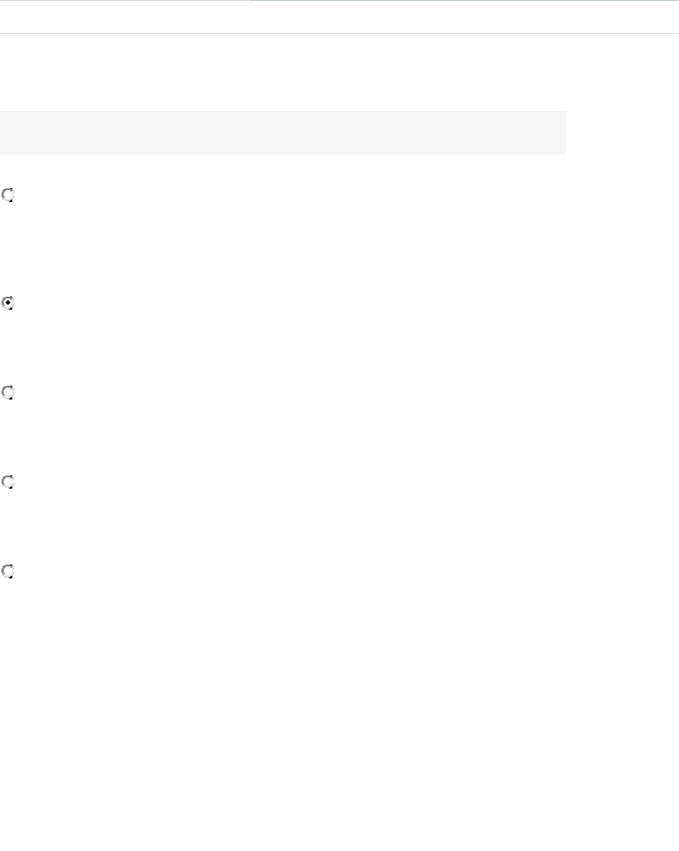This screenshot has width=679, height=851.
Task: Click the second radio button from the top
Action: [9, 303]
